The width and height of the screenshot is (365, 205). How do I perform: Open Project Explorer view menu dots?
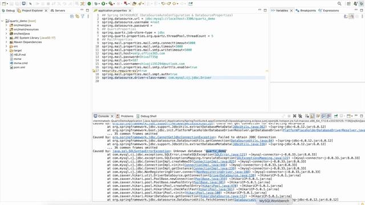point(88,17)
